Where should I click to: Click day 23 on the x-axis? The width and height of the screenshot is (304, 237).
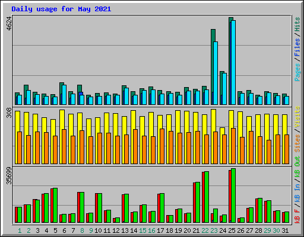pyautogui.click(x=214, y=230)
